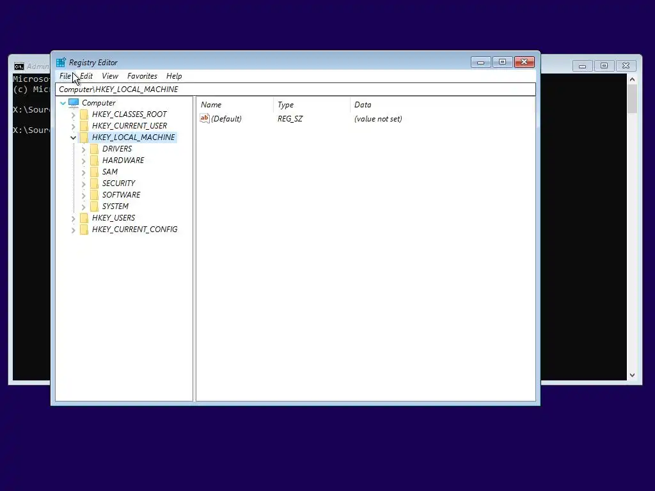Click the HKEY_CURRENT_USER folder icon

(84, 126)
